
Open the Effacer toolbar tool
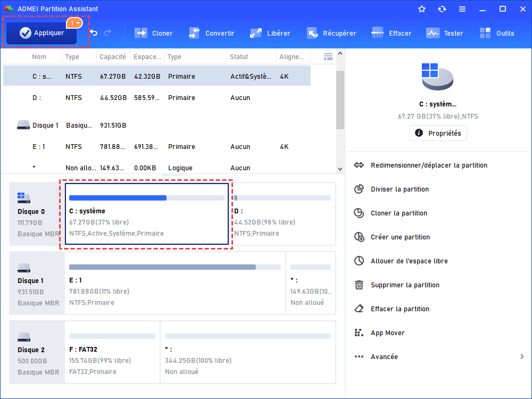(392, 33)
